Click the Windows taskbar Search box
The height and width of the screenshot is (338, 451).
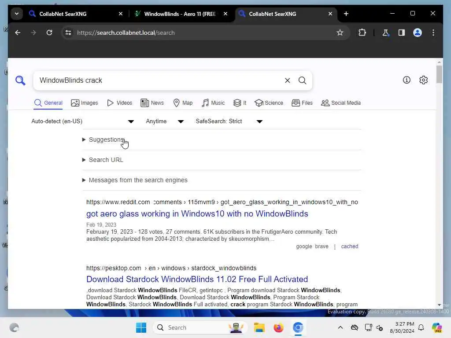(x=200, y=327)
